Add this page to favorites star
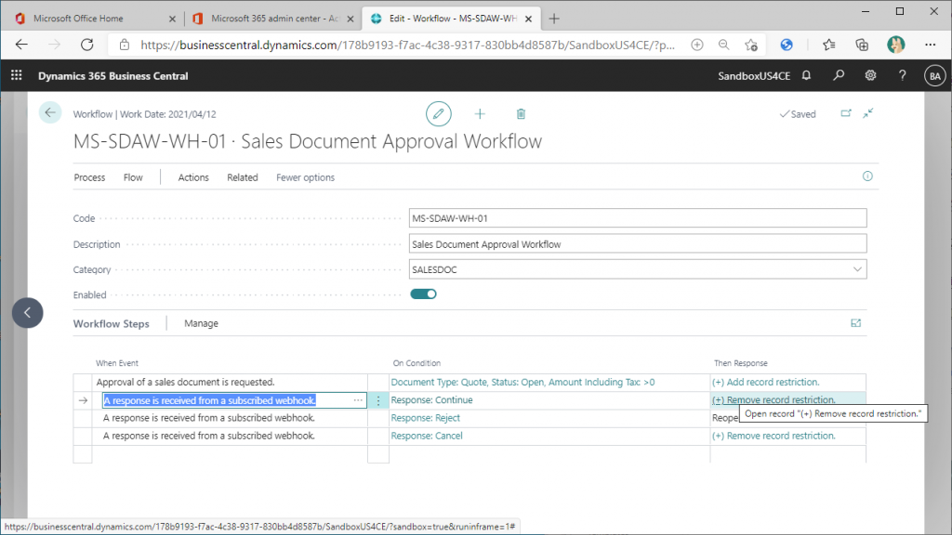This screenshot has height=535, width=952. [751, 45]
